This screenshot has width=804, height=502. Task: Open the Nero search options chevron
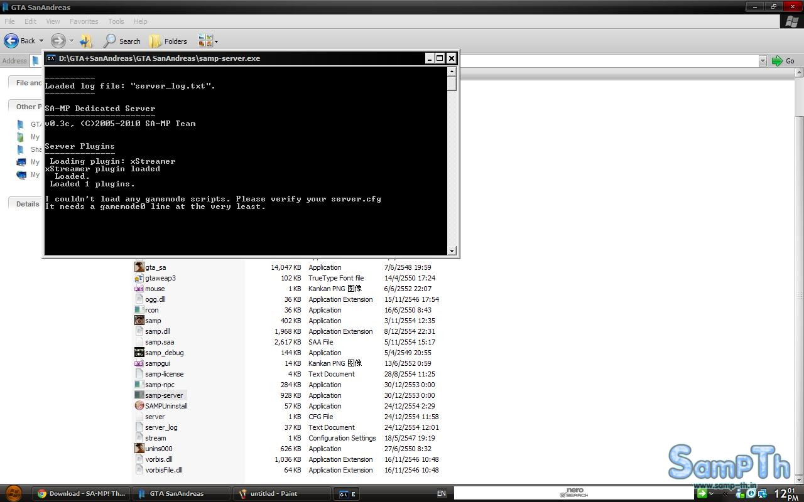(711, 494)
